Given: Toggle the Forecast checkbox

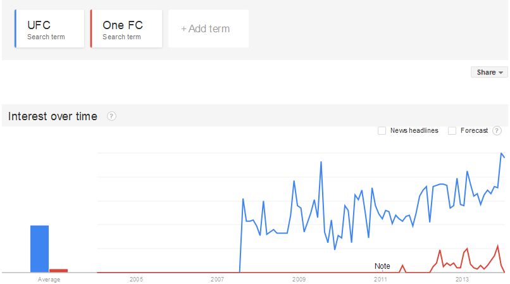Looking at the screenshot, I should [452, 131].
